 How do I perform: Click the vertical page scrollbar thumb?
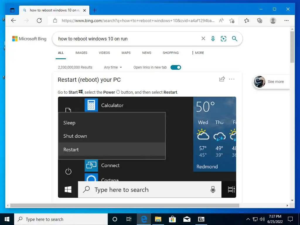pos(292,47)
